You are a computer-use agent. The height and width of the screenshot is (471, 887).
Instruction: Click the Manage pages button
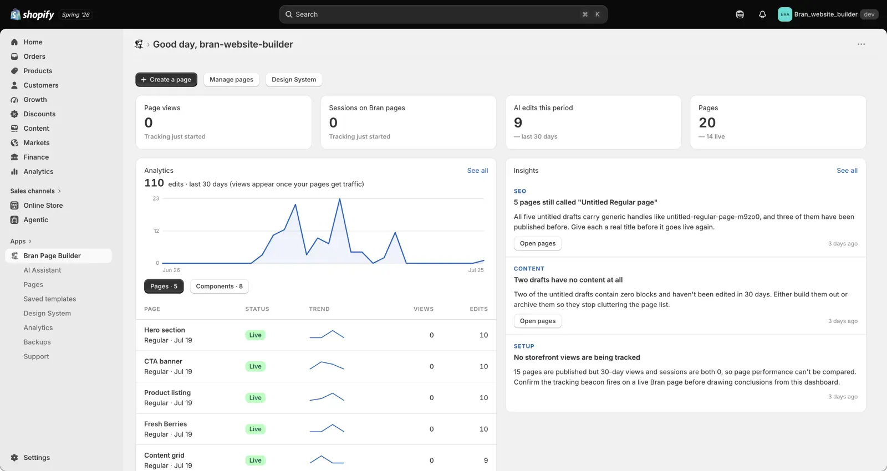pyautogui.click(x=231, y=80)
